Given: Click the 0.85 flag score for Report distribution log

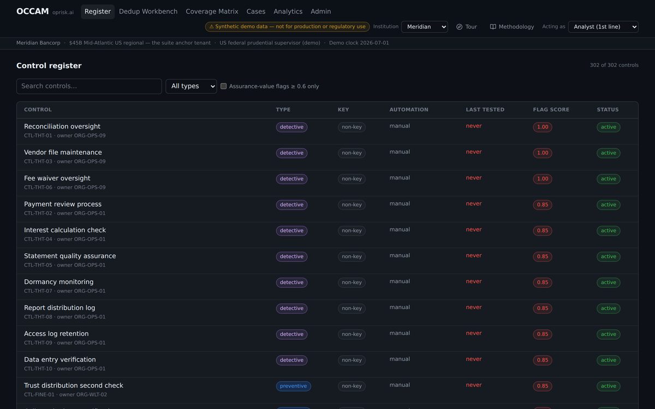Looking at the screenshot, I should click(543, 308).
